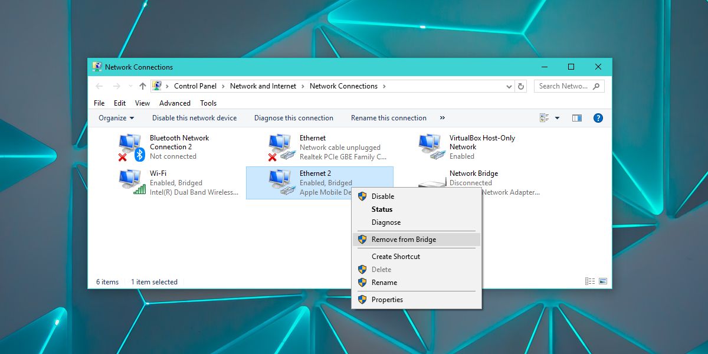Show more toolbar commands chevron
708x354 pixels.
click(442, 118)
